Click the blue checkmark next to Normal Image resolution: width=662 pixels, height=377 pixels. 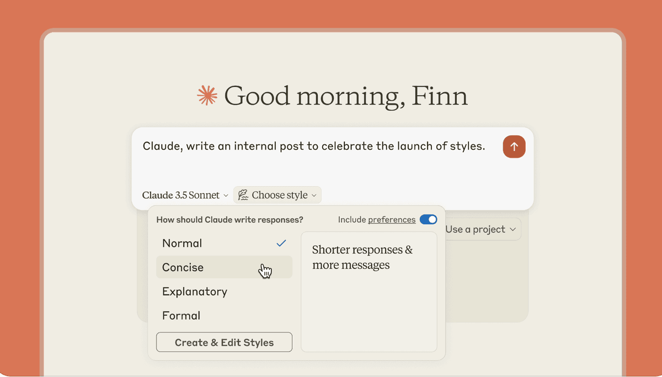point(281,243)
